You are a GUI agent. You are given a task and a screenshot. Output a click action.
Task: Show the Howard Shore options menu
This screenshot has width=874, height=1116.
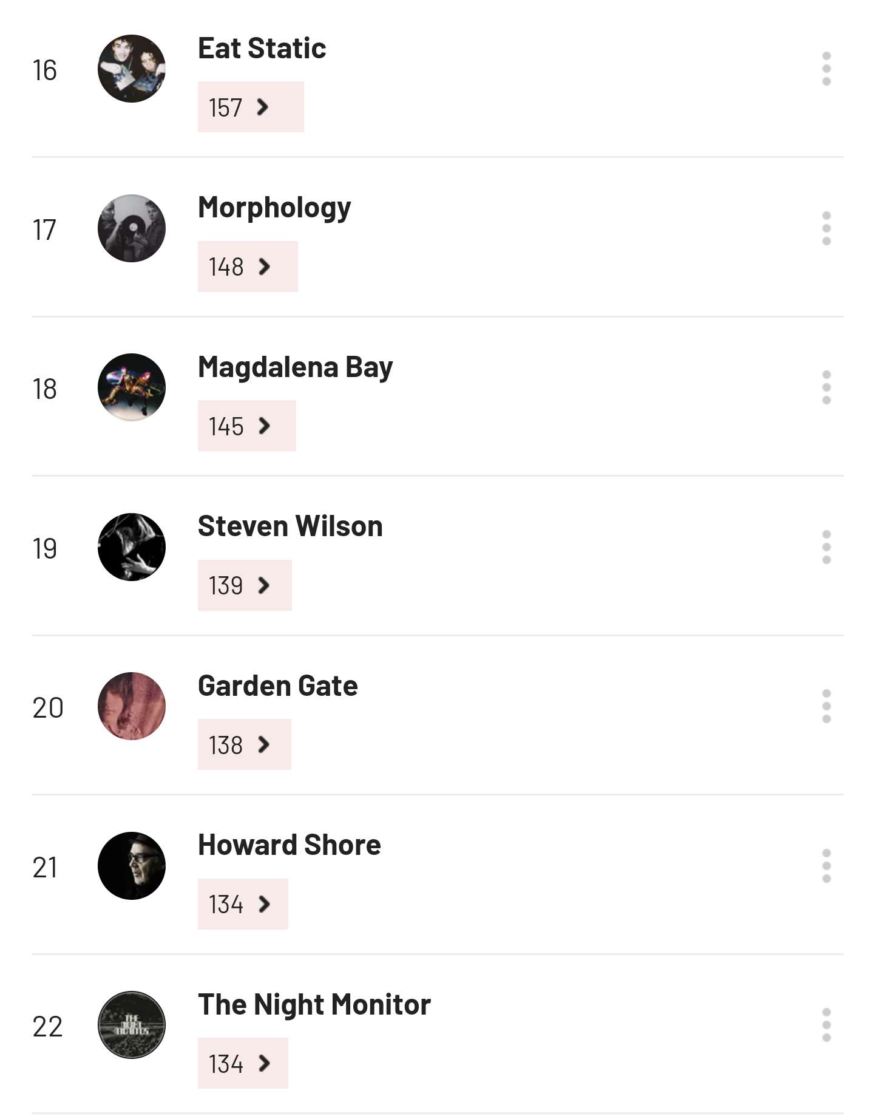pos(826,866)
